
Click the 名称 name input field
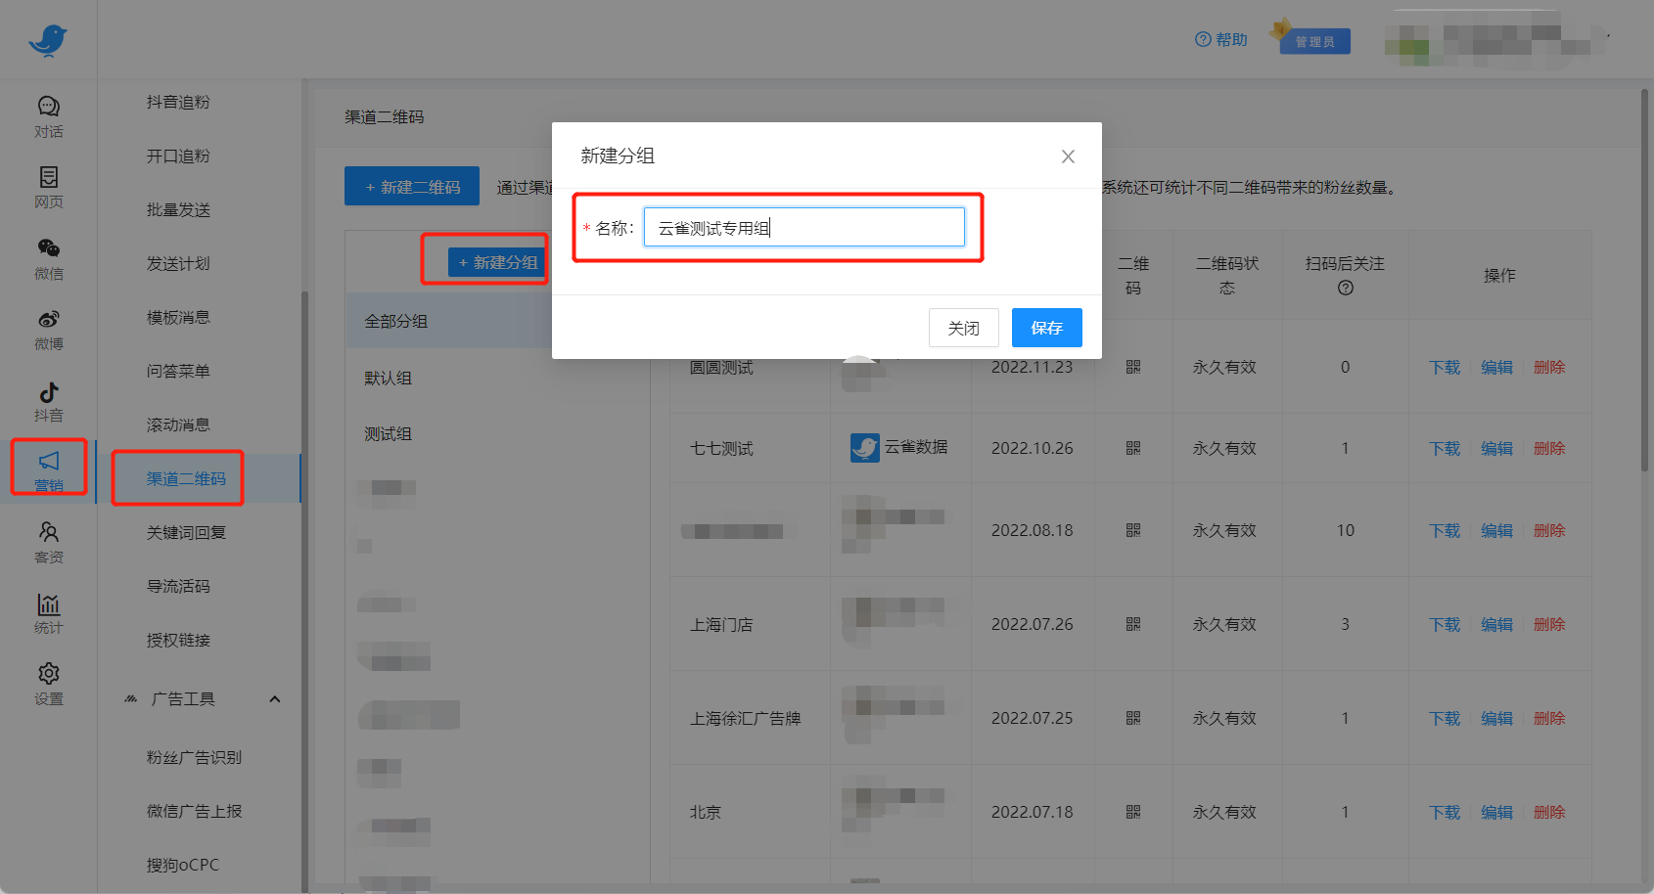[x=804, y=227]
